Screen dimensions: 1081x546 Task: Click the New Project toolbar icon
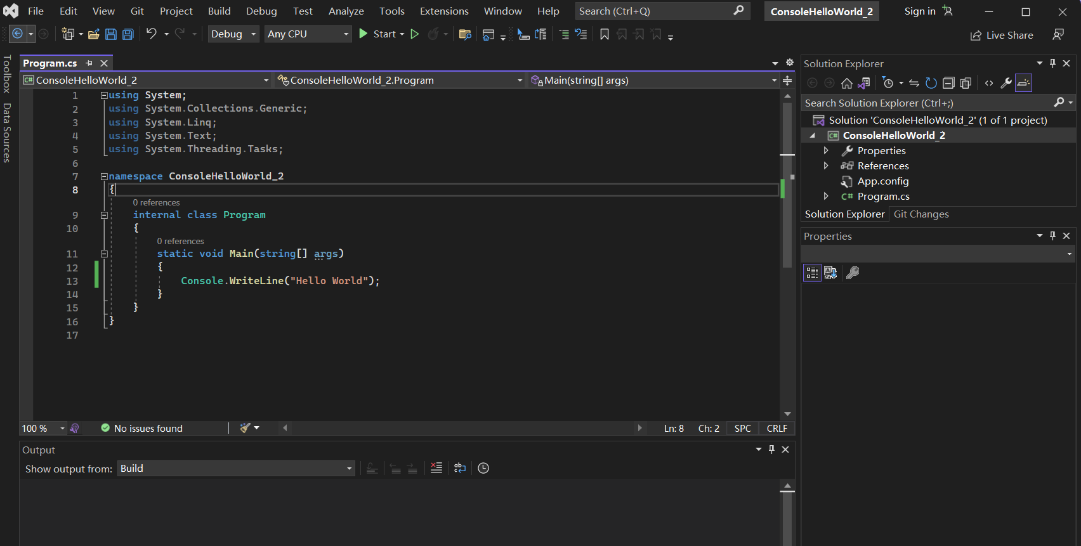(68, 34)
